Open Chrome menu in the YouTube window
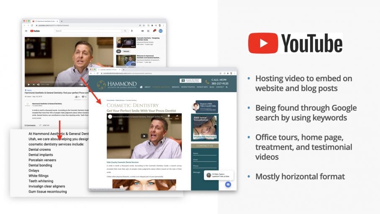The width and height of the screenshot is (380, 214). click(x=164, y=25)
